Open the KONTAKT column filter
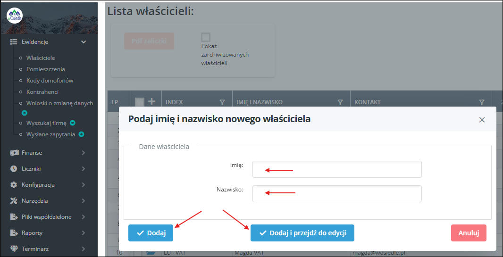Screen dimensions: 503x257 (481, 102)
